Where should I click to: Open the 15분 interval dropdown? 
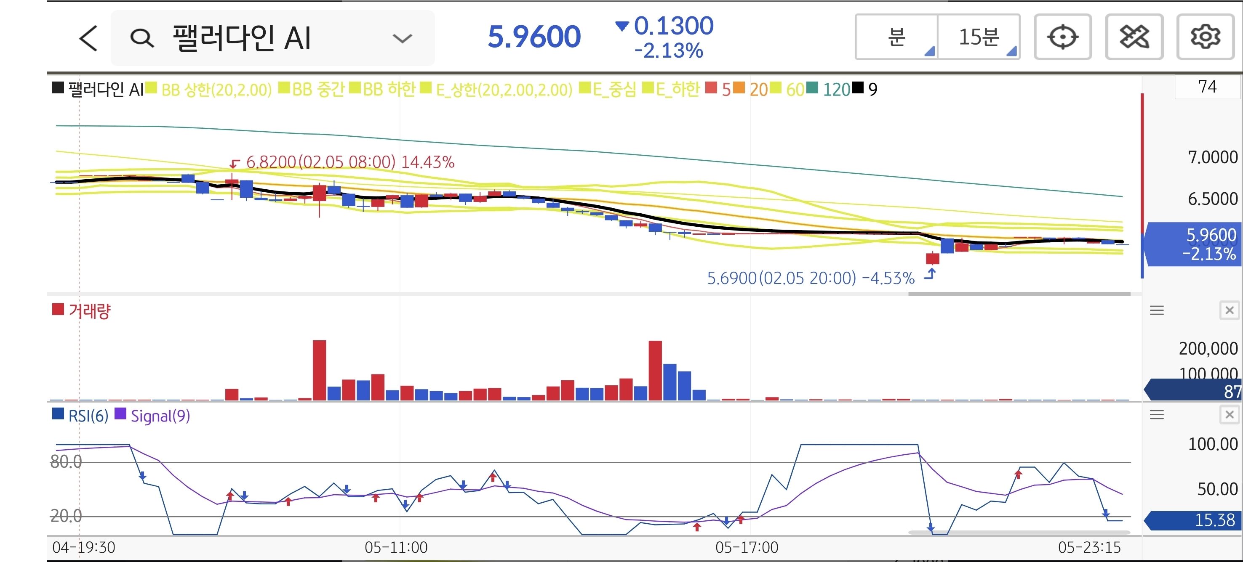979,37
